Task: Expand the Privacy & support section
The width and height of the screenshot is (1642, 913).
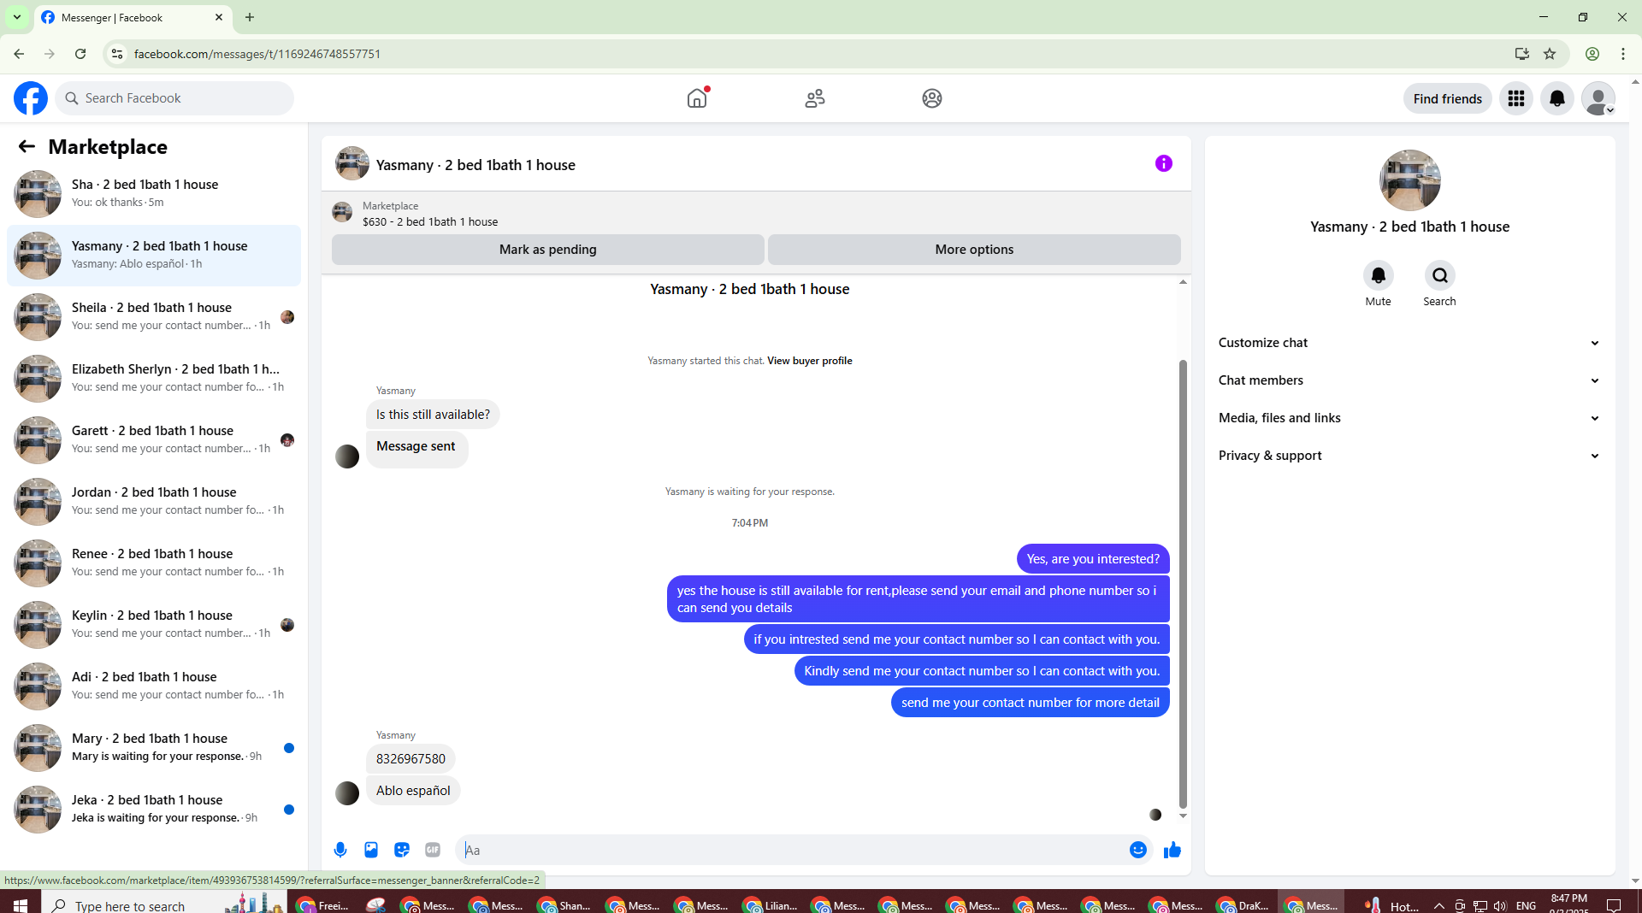Action: coord(1409,456)
